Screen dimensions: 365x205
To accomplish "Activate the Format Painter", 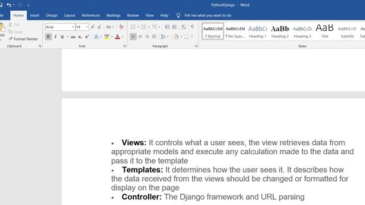I will 23,39.
